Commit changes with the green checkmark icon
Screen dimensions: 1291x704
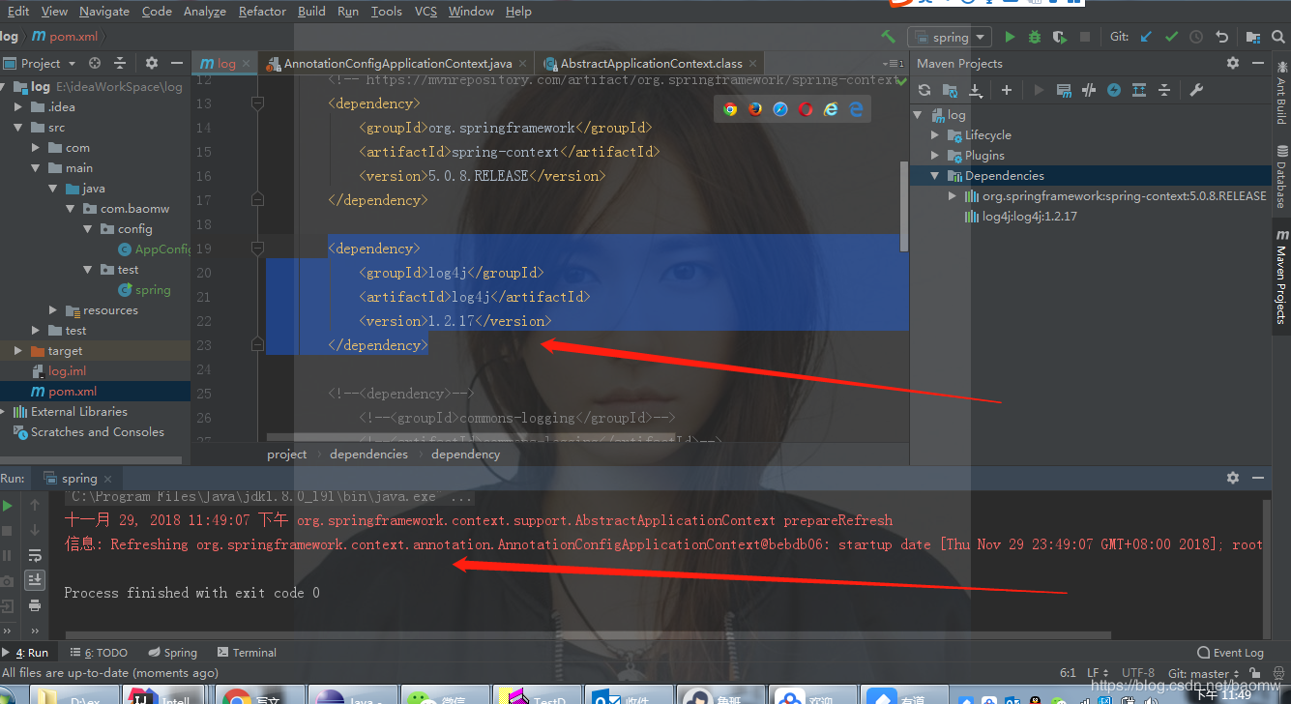1171,37
